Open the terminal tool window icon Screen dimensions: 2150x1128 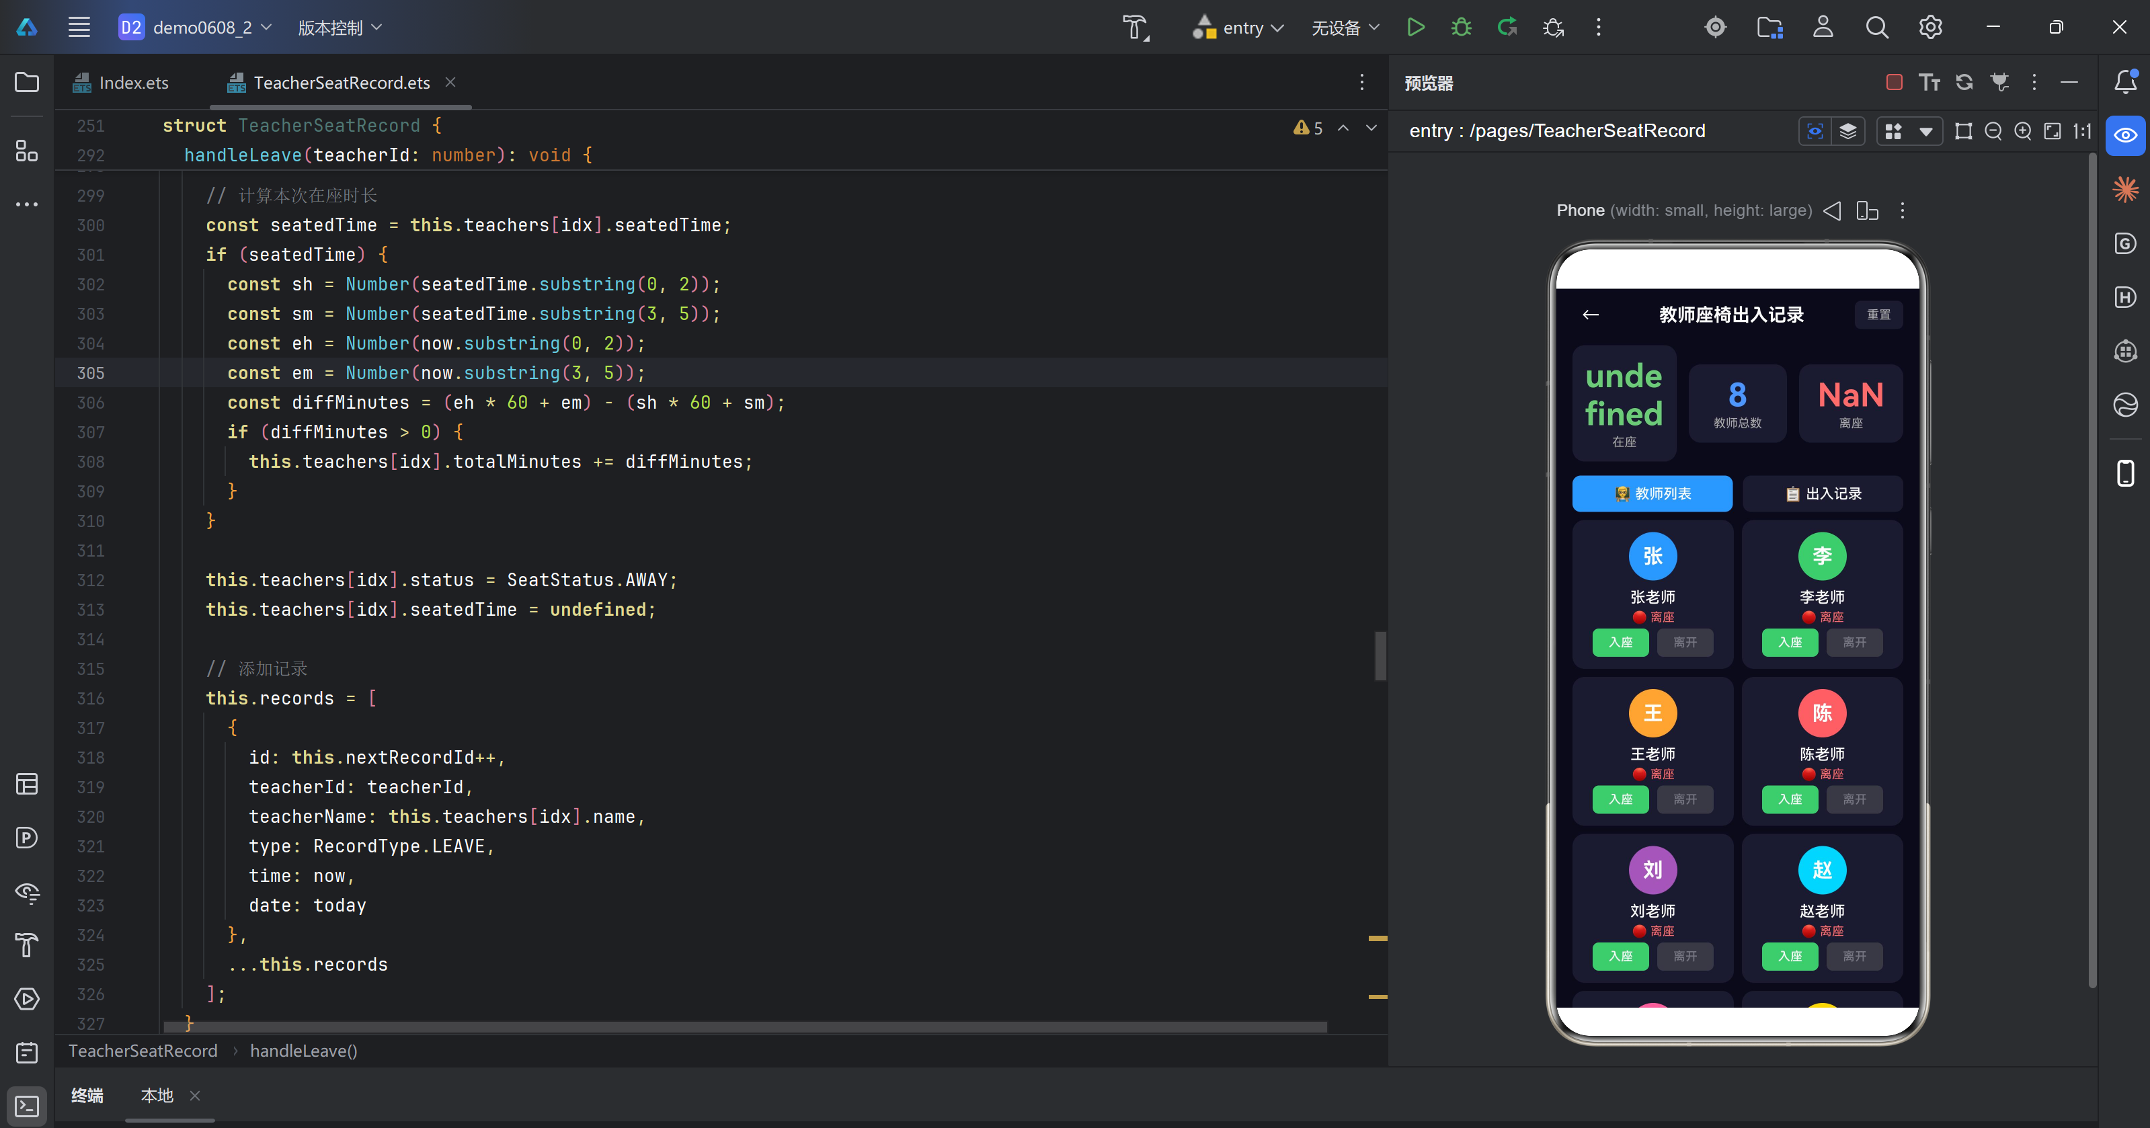(27, 1105)
